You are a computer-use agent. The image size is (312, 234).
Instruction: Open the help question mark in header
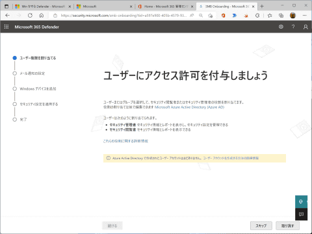[293, 27]
